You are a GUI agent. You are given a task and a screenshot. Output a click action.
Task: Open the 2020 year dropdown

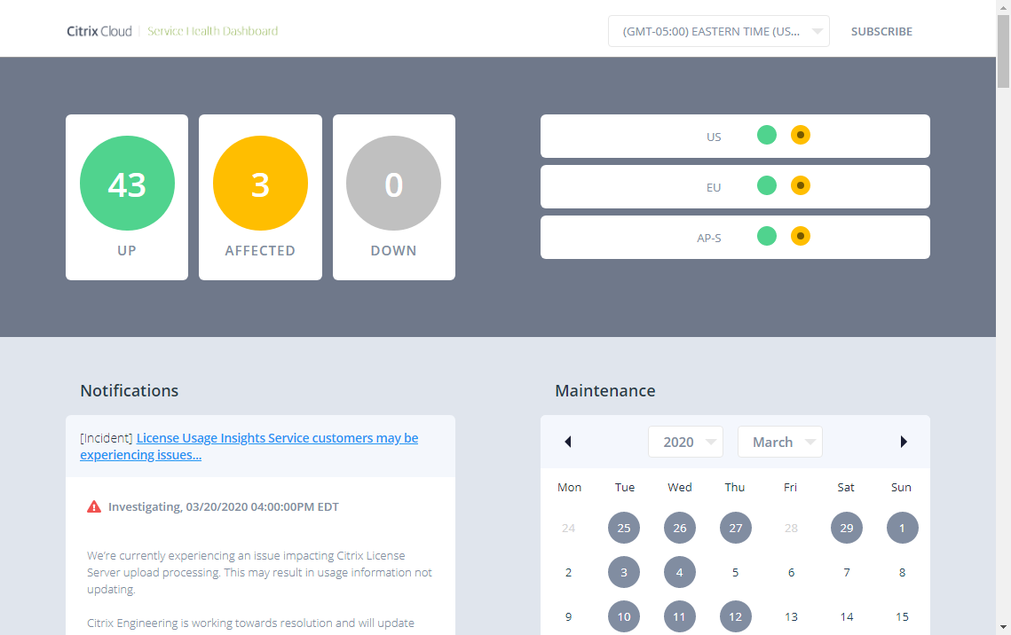[685, 442]
